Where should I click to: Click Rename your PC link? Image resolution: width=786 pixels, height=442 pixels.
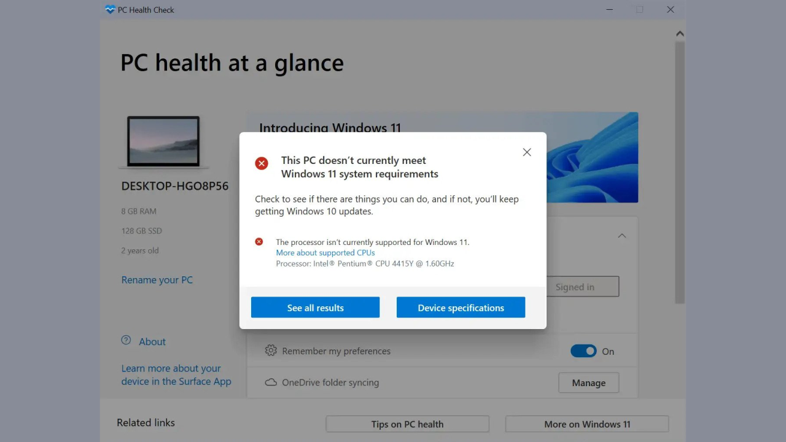(157, 280)
